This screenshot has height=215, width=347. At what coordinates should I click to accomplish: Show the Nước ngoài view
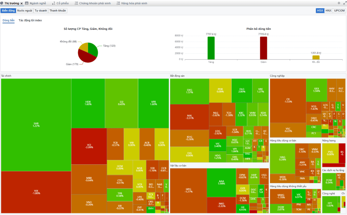(25, 10)
